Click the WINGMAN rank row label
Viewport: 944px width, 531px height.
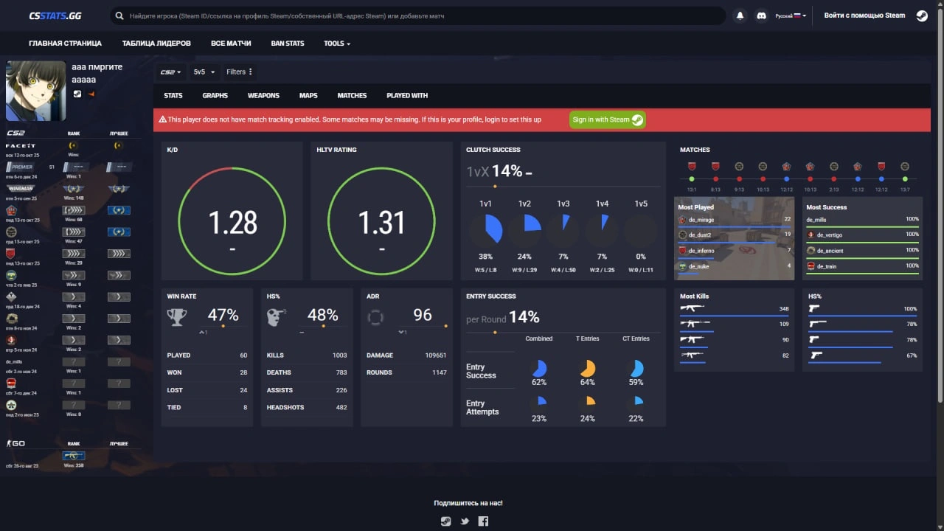(21, 188)
